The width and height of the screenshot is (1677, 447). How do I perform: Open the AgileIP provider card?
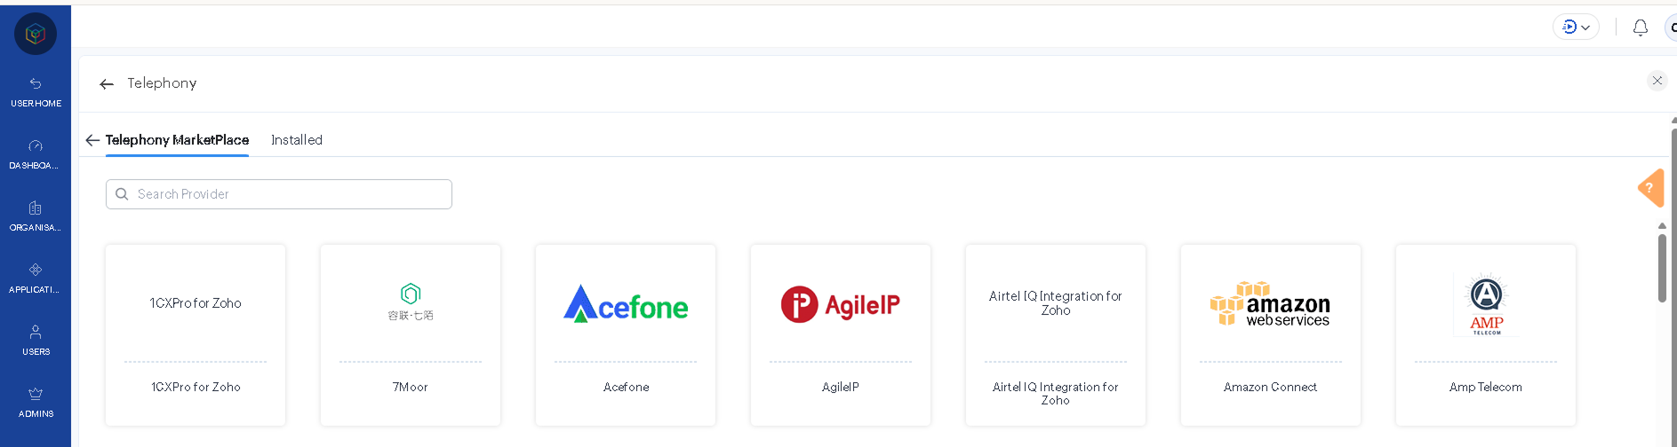[x=841, y=334]
